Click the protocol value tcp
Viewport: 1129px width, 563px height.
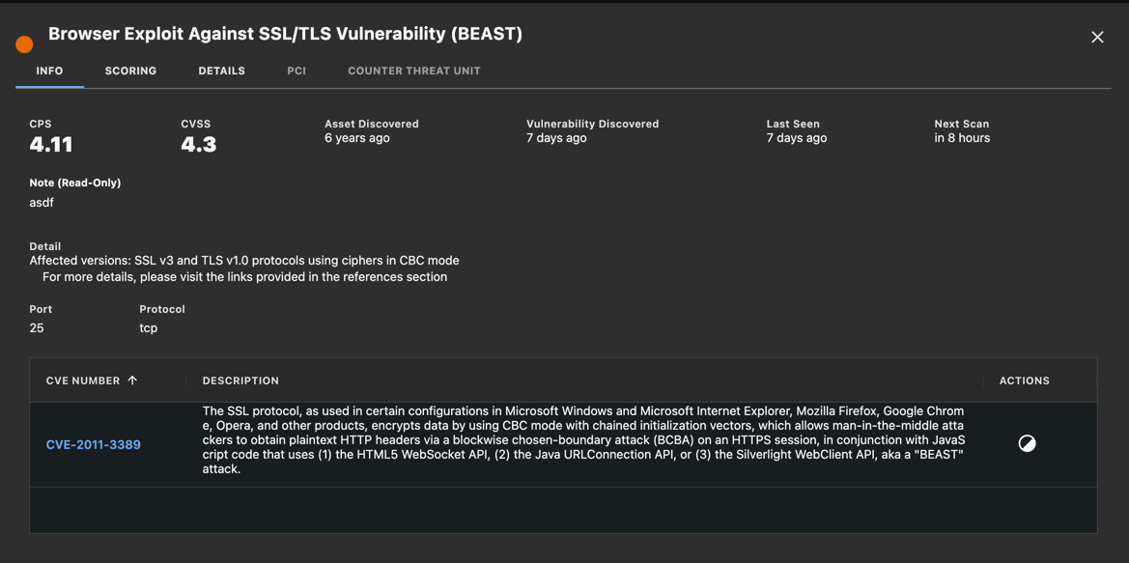pyautogui.click(x=149, y=328)
